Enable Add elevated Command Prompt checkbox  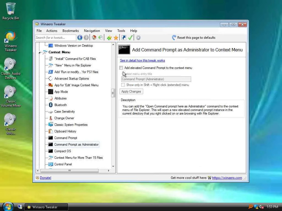121,68
